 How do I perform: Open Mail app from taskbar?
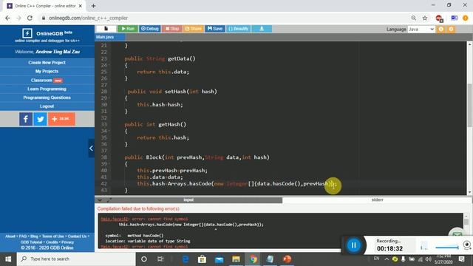click(x=219, y=259)
